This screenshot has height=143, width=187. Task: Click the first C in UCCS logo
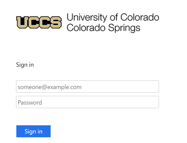pos(34,22)
